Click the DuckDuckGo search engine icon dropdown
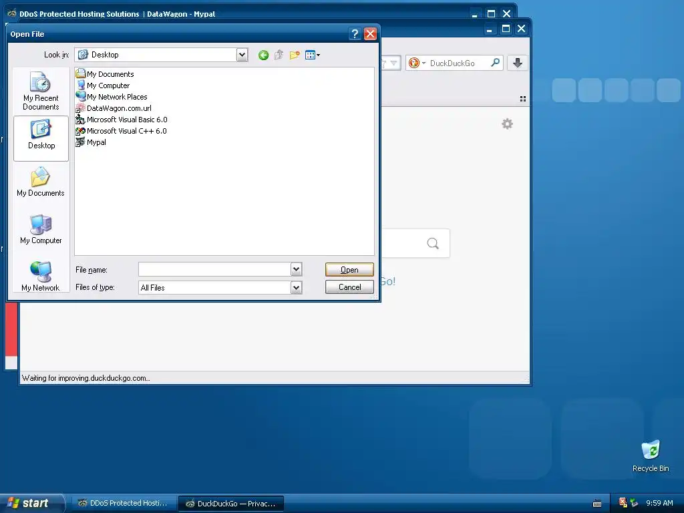 (417, 63)
